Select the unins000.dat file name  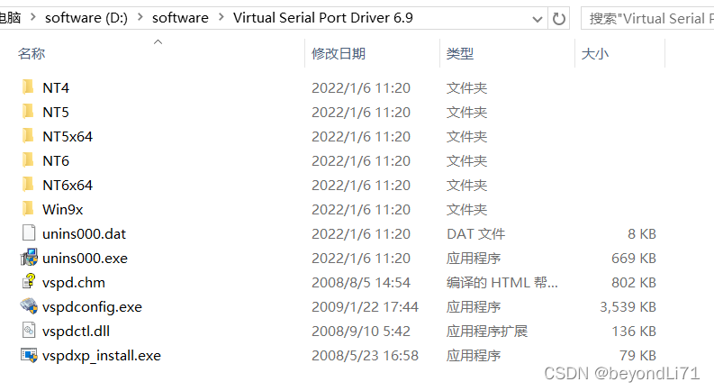tap(84, 233)
